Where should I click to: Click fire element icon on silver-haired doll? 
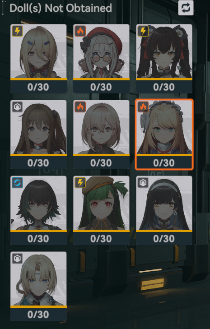[80, 107]
